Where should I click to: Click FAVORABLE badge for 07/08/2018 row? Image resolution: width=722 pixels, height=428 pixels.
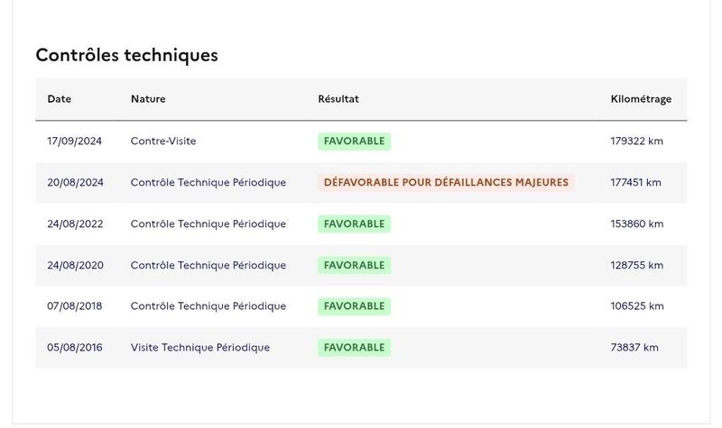tap(354, 306)
